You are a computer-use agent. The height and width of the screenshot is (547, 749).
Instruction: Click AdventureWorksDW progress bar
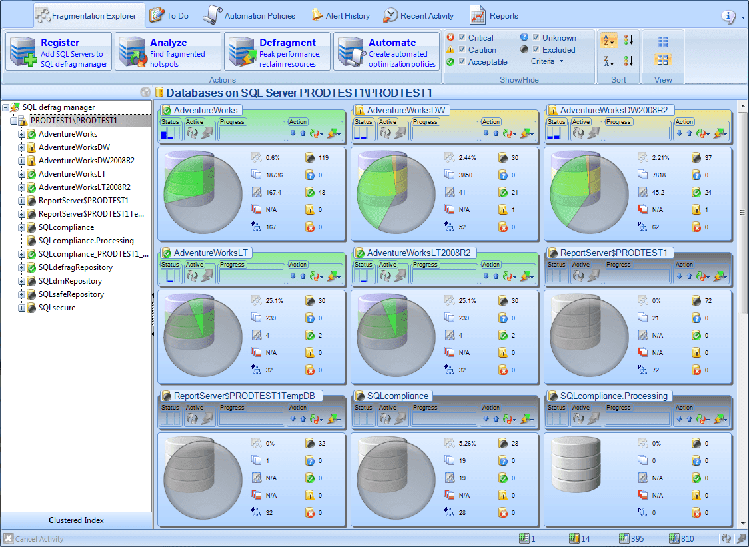point(444,133)
